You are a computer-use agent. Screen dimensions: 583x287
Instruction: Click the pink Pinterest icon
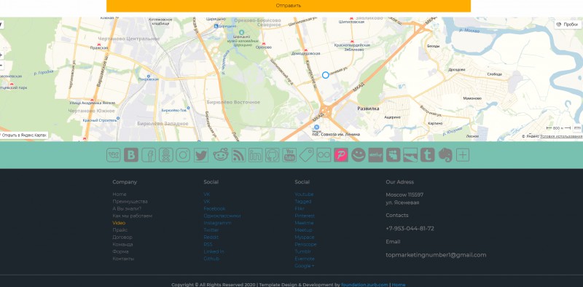[x=341, y=155]
